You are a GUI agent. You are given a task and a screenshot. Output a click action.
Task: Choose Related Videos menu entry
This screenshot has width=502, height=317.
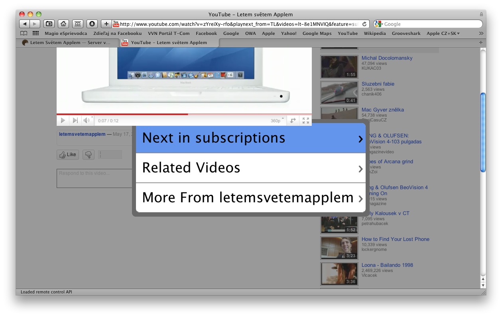[251, 168]
